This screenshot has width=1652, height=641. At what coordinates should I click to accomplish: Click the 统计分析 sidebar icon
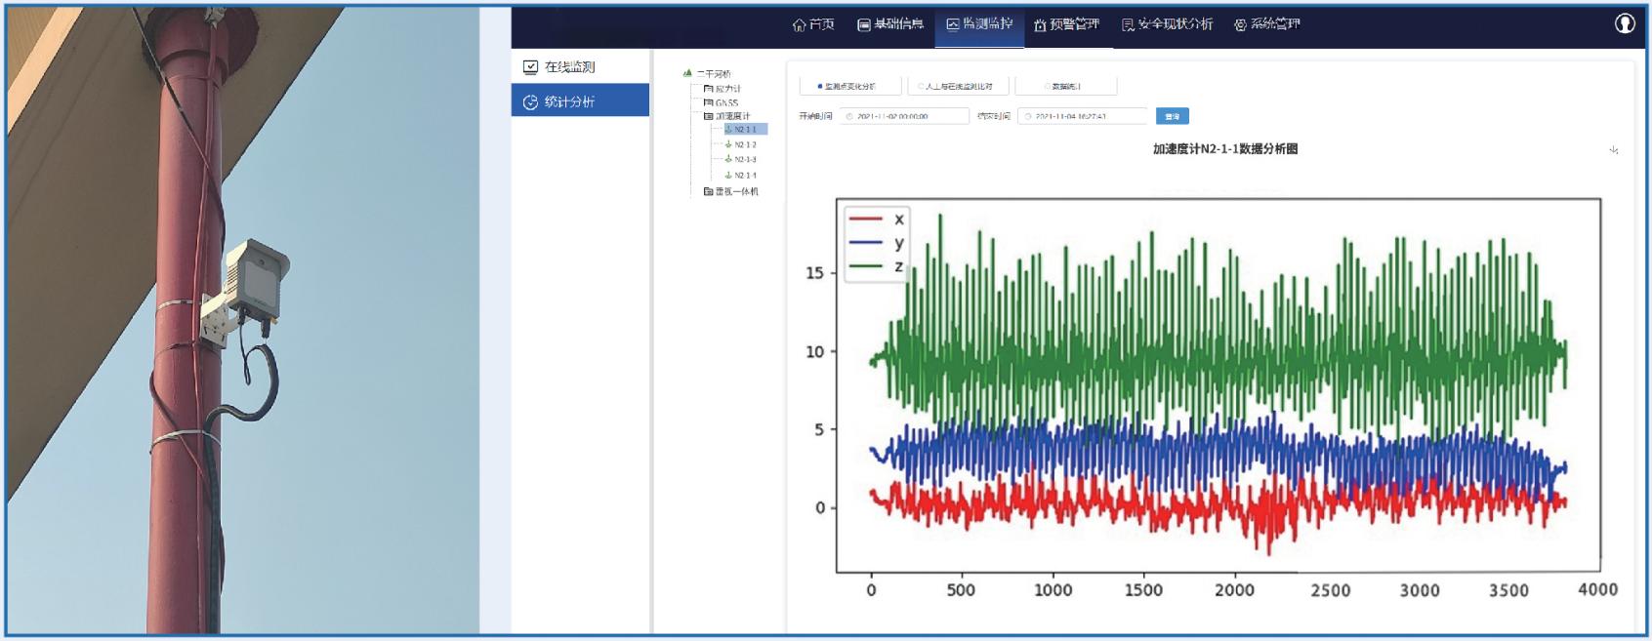(530, 102)
